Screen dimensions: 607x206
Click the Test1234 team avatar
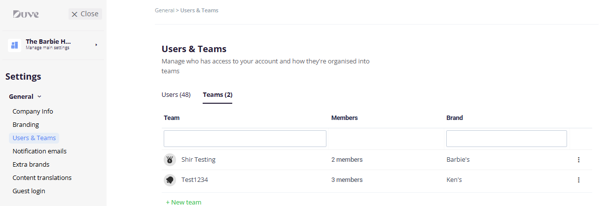pos(170,180)
